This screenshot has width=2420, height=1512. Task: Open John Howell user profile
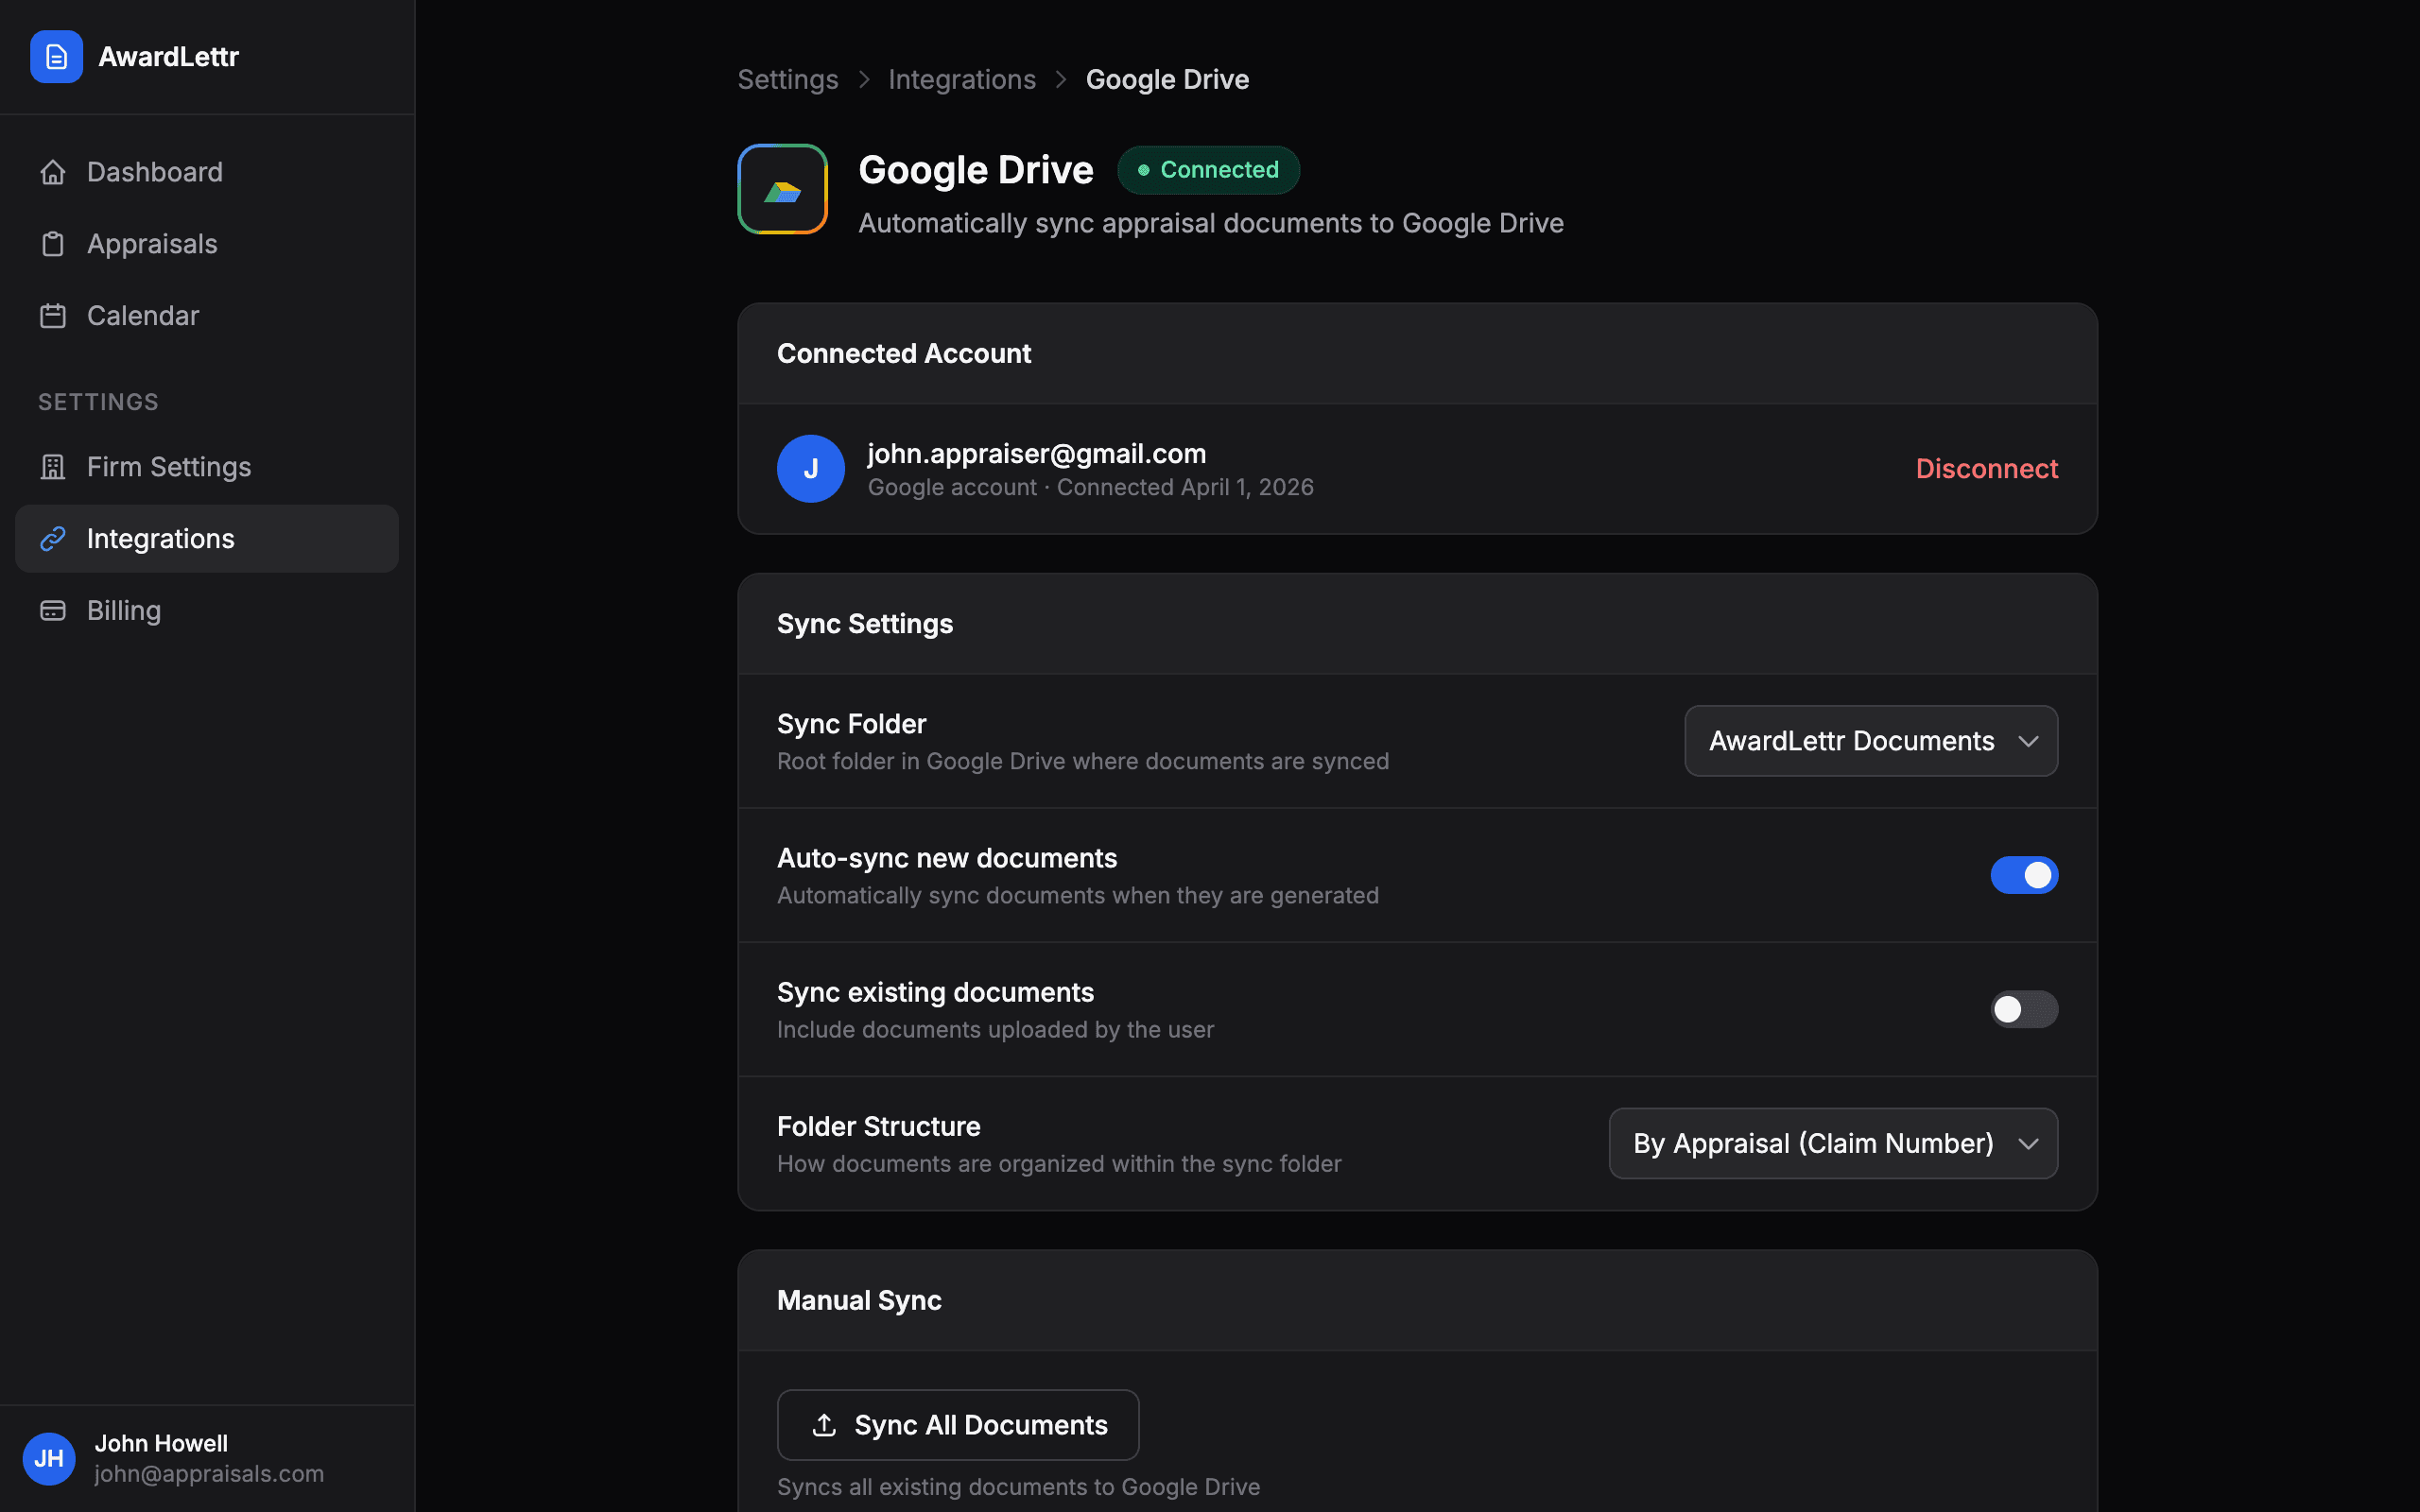point(207,1458)
